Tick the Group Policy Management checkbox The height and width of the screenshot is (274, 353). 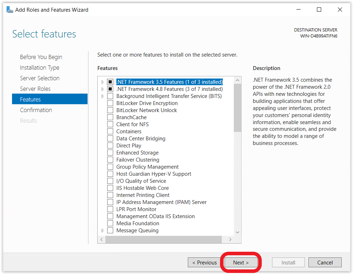[110, 167]
